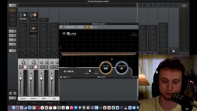Click PASTE in the plug-in toolbar

coord(96,27)
